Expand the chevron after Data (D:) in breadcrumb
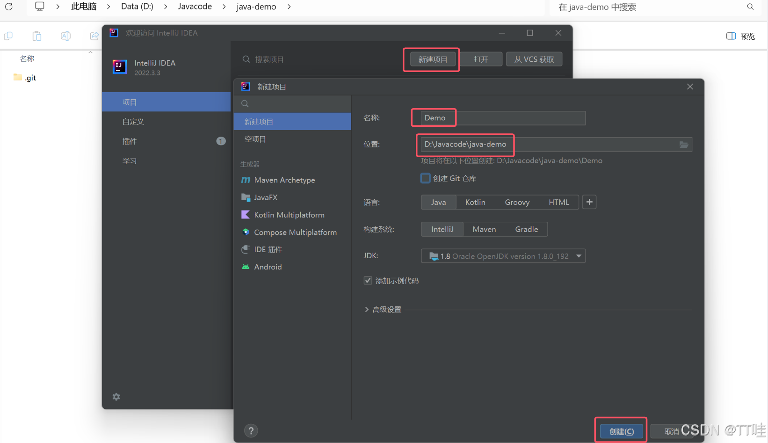 [x=166, y=7]
